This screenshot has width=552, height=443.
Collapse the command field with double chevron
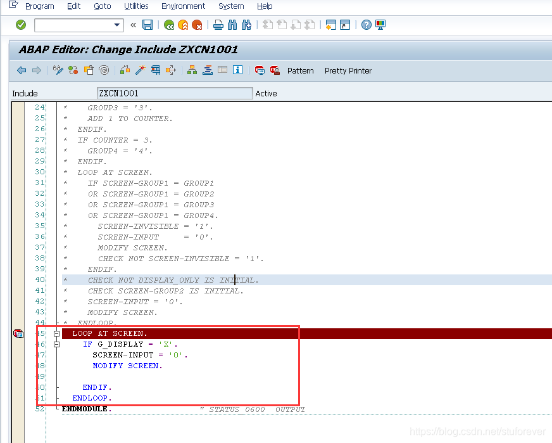click(133, 25)
